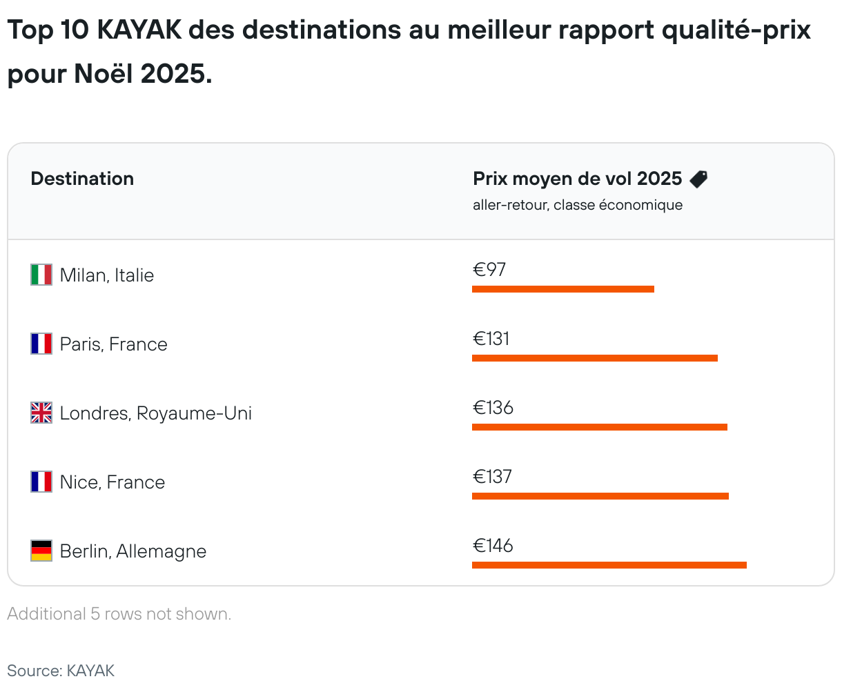Click the orange bar for Paris's €131
The width and height of the screenshot is (842, 690).
[x=594, y=358]
